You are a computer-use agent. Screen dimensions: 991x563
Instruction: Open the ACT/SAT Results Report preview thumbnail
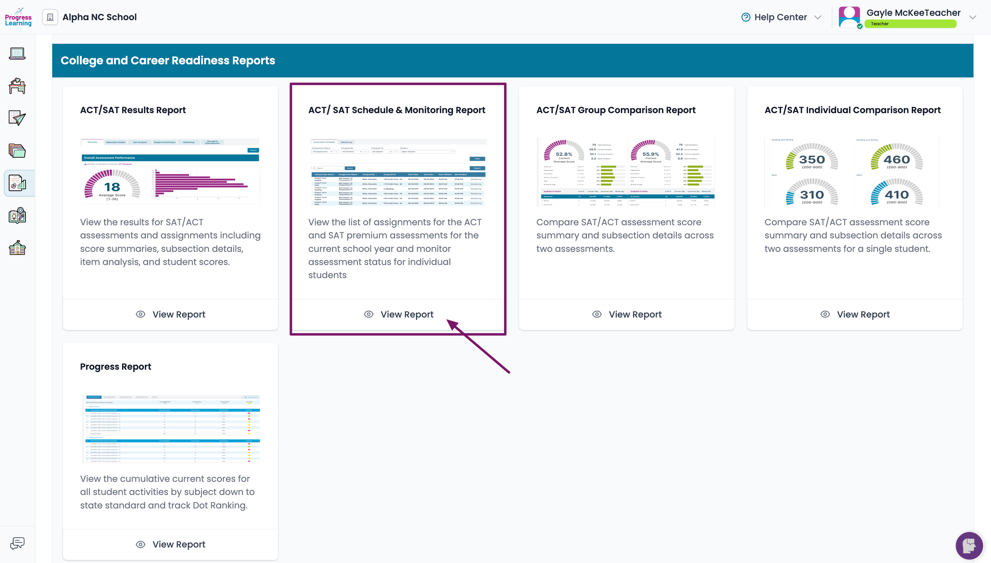click(170, 171)
